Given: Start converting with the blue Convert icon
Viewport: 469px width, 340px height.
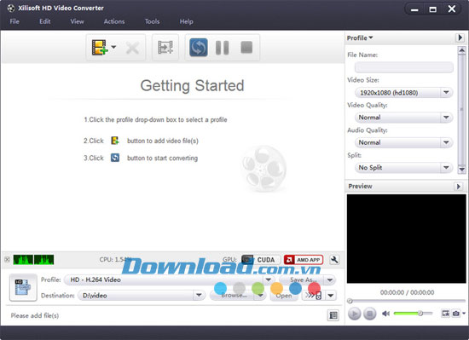Looking at the screenshot, I should (199, 47).
